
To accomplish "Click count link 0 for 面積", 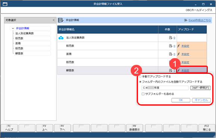I will pos(174,54).
